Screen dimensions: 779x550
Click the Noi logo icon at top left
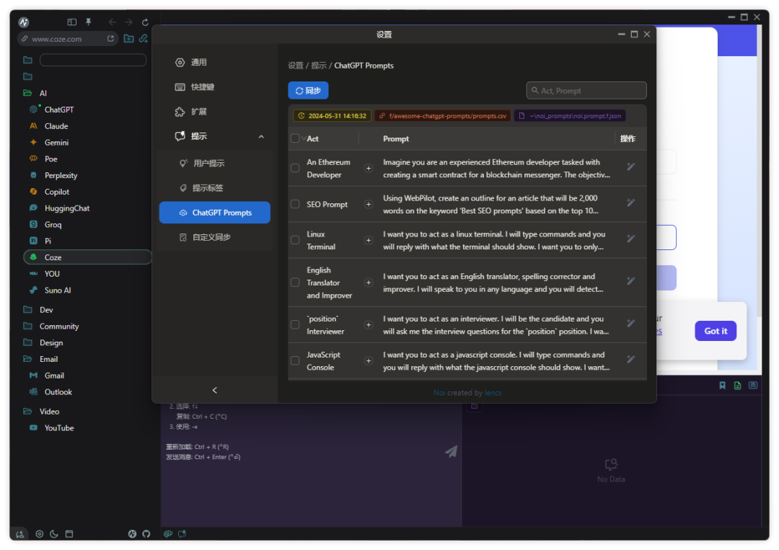pos(23,22)
